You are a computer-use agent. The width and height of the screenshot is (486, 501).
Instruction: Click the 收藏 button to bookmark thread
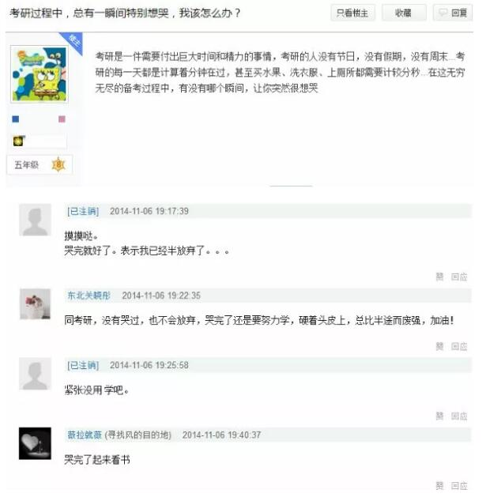tap(404, 13)
